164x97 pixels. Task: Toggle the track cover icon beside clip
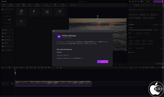click(12, 84)
